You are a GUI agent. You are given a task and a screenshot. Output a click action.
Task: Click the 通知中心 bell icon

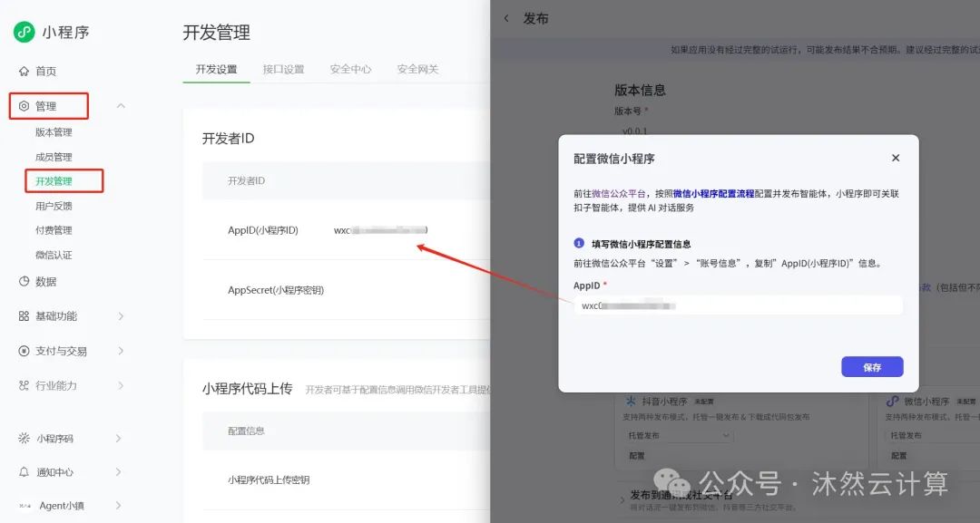click(24, 472)
